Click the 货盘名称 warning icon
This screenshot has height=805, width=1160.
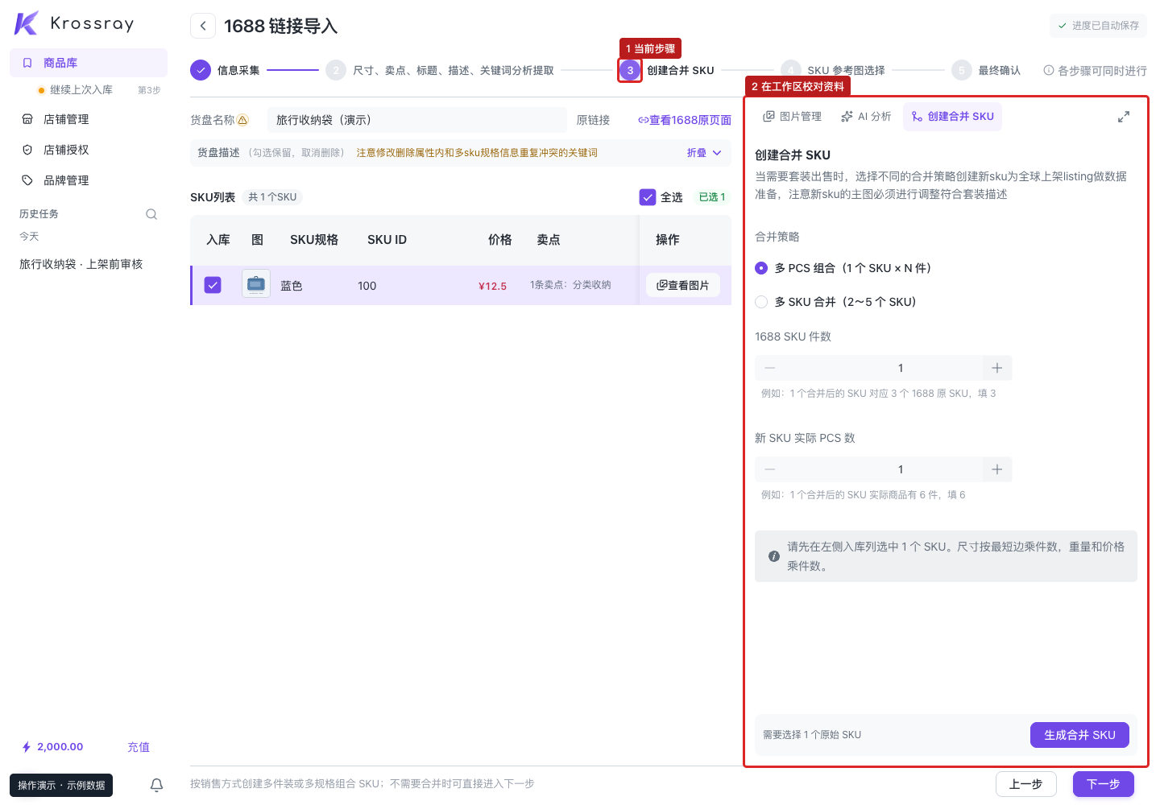tap(242, 120)
